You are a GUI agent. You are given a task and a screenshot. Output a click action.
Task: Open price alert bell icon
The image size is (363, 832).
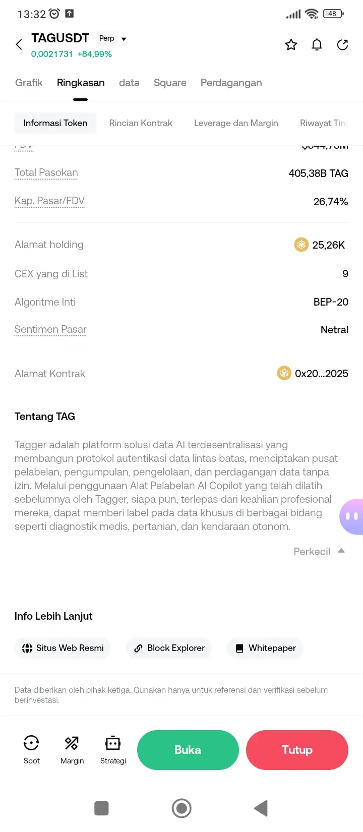pos(317,45)
